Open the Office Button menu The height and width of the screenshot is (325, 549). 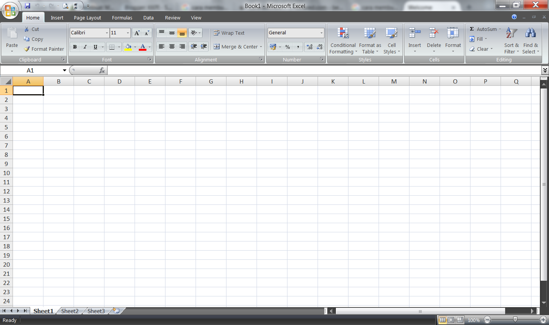tap(10, 10)
